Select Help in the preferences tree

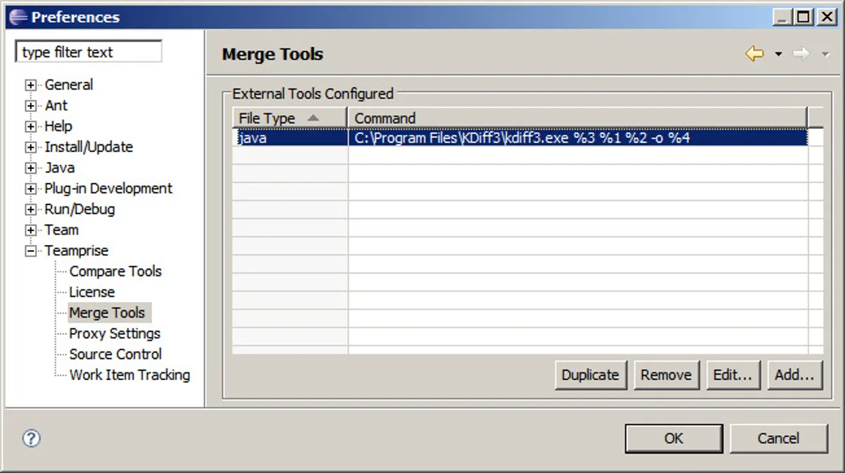click(58, 126)
